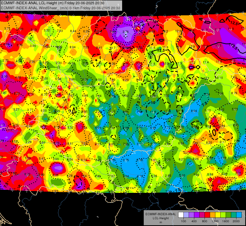Image resolution: width=246 pixels, height=226 pixels.
Task: Click the shear value "12.9"
Action: pyautogui.click(x=192, y=46)
